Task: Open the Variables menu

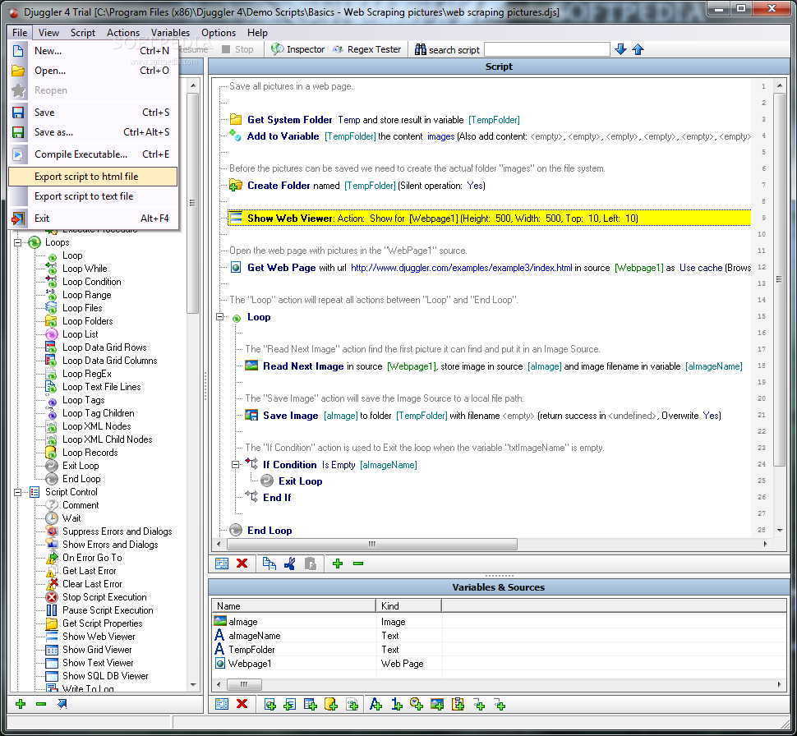Action: pos(170,33)
